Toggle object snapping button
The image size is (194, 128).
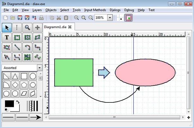[128, 18]
